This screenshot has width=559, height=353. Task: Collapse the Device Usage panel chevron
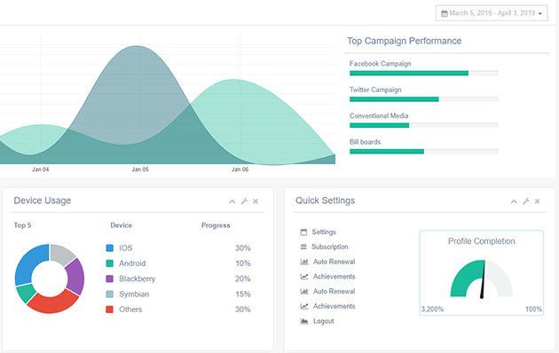pyautogui.click(x=232, y=201)
